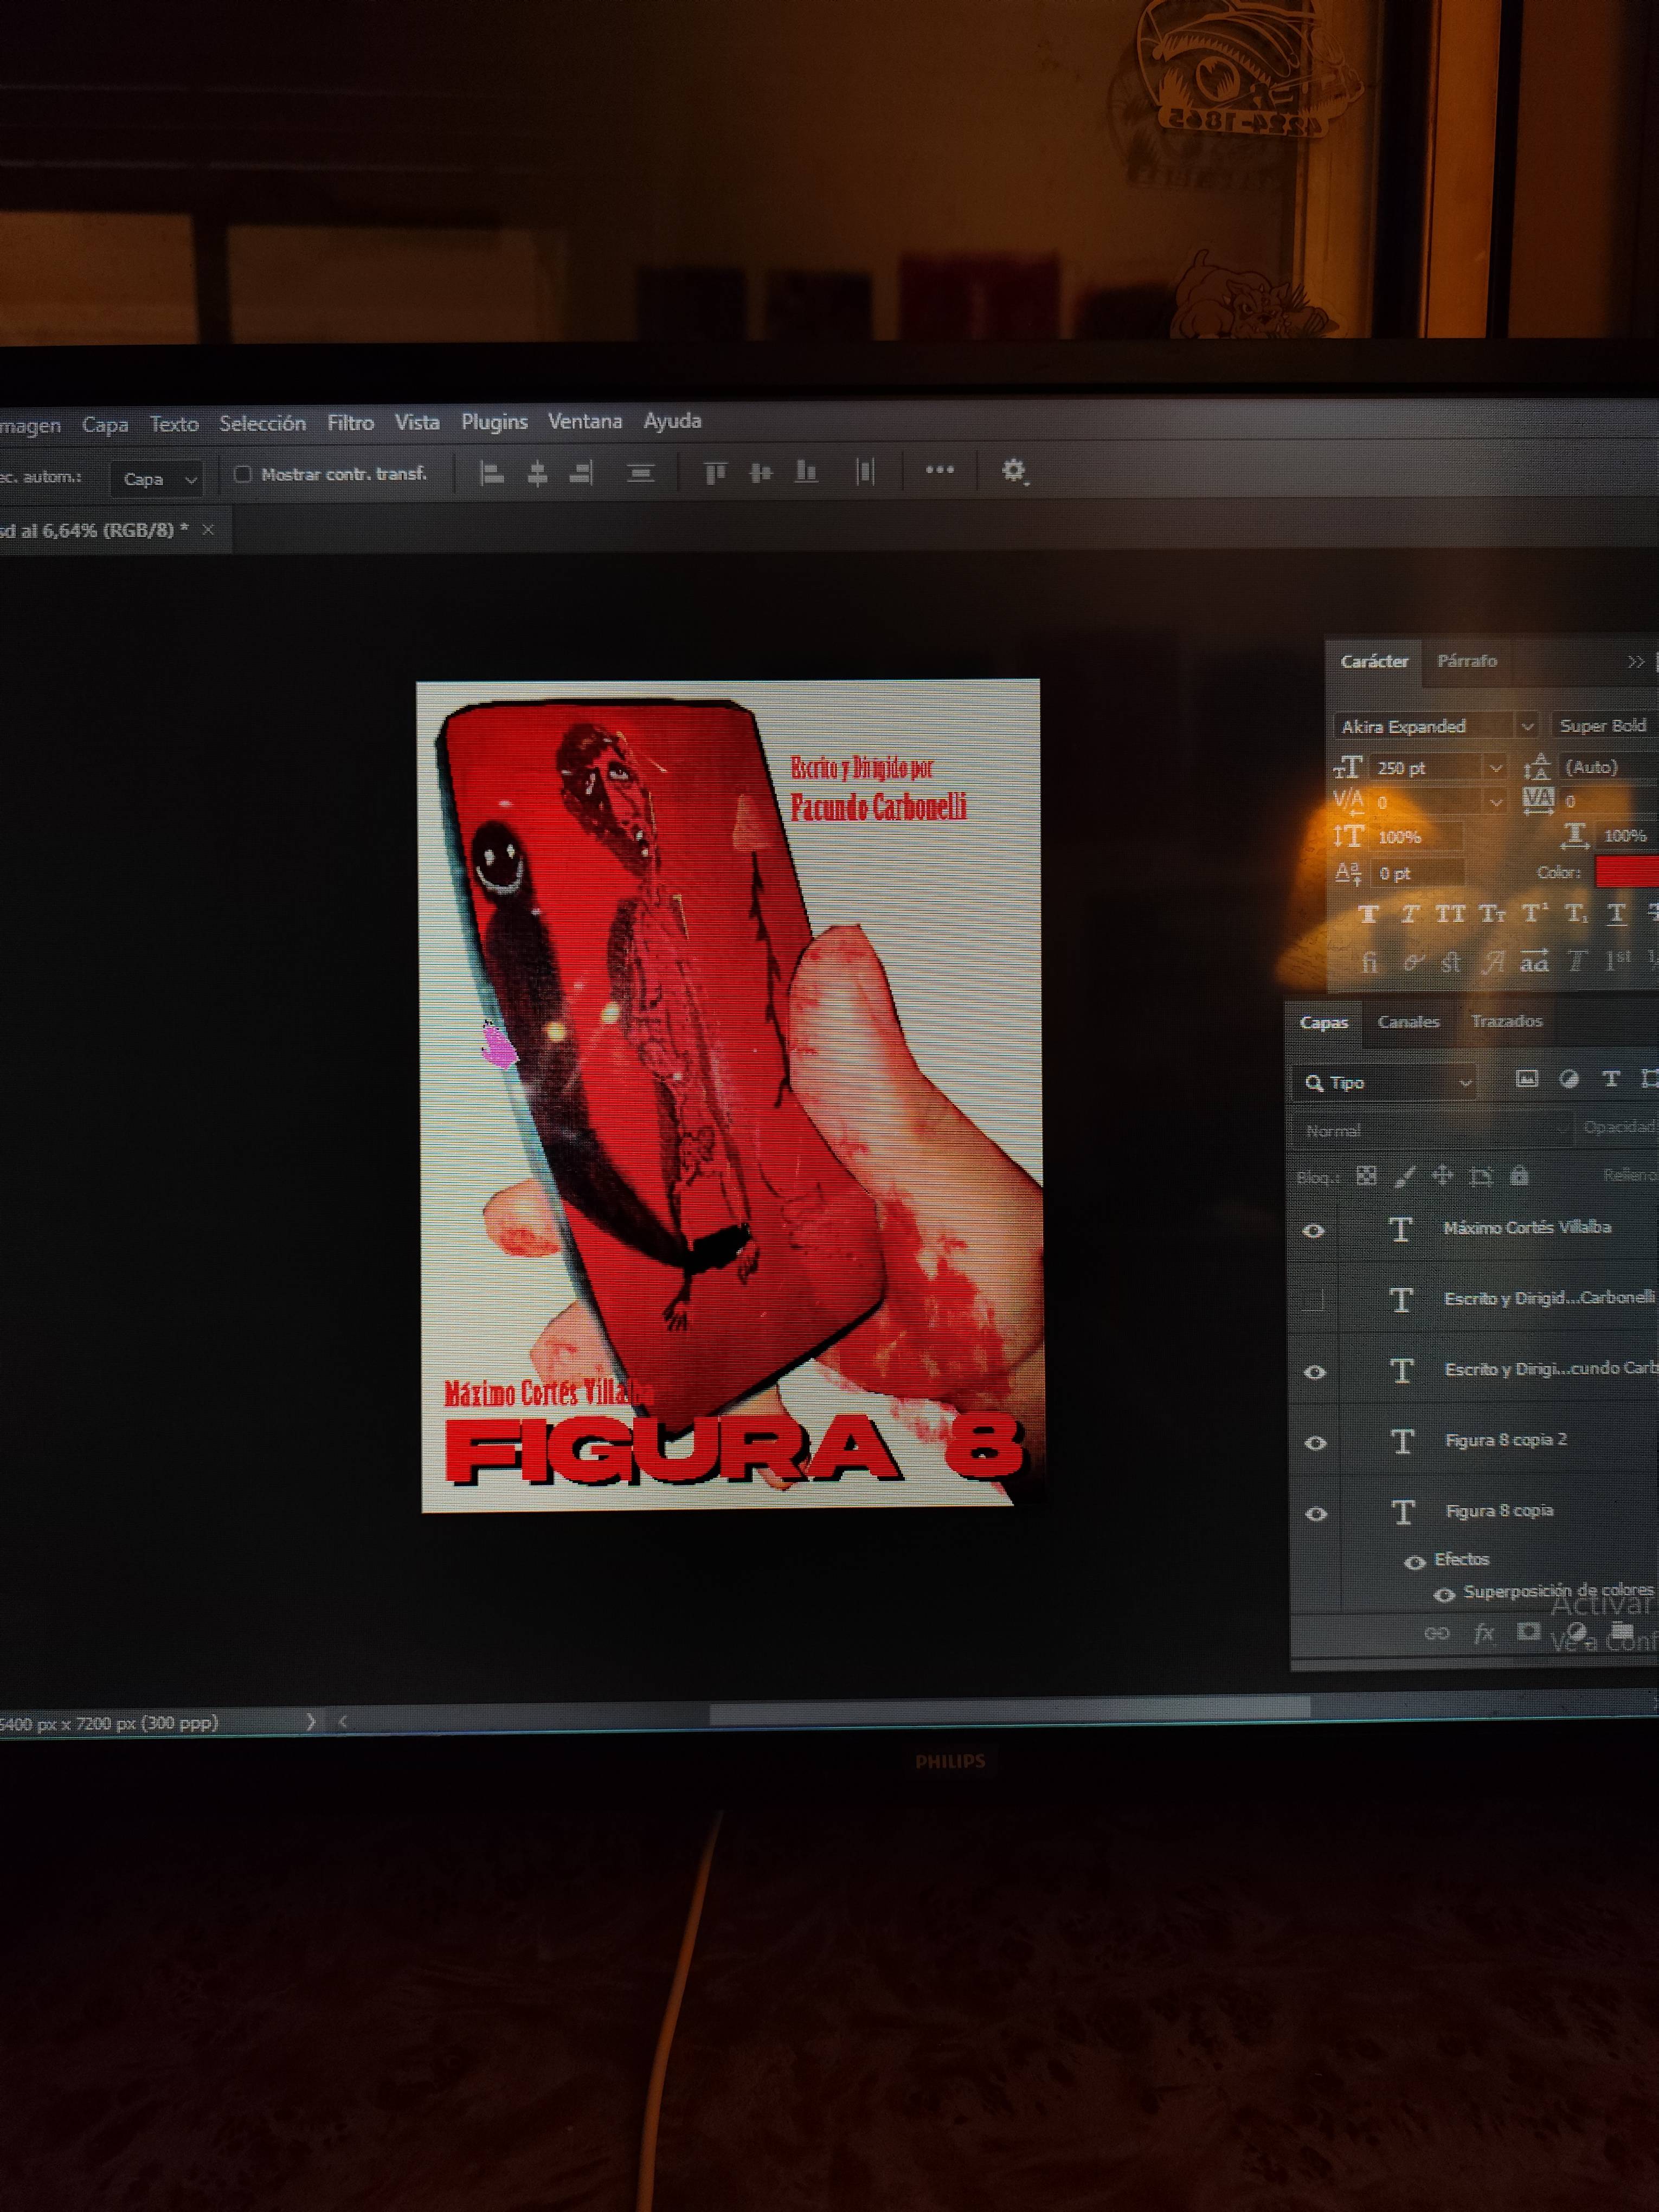Filter layers by adjustment layer icon
Viewport: 1659px width, 2212px height.
[x=1569, y=1079]
